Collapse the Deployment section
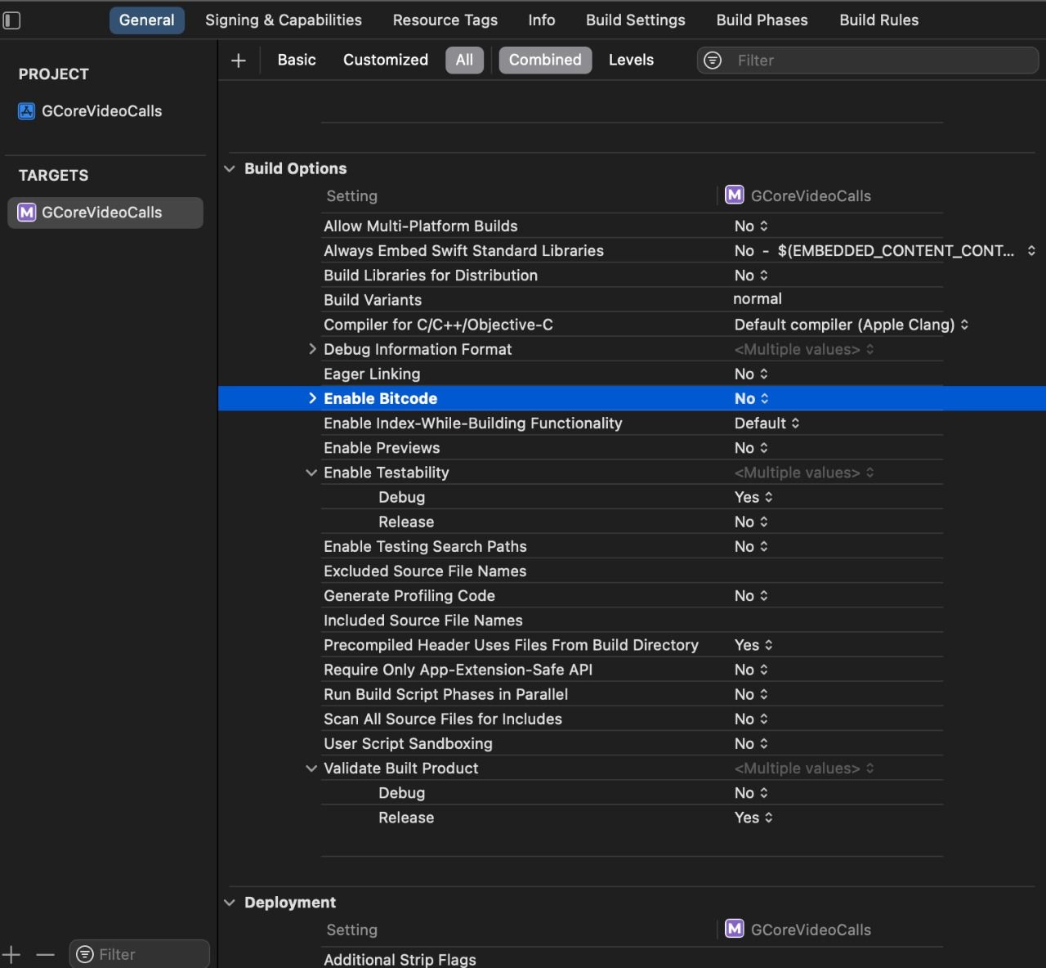Image resolution: width=1046 pixels, height=968 pixels. click(x=230, y=903)
